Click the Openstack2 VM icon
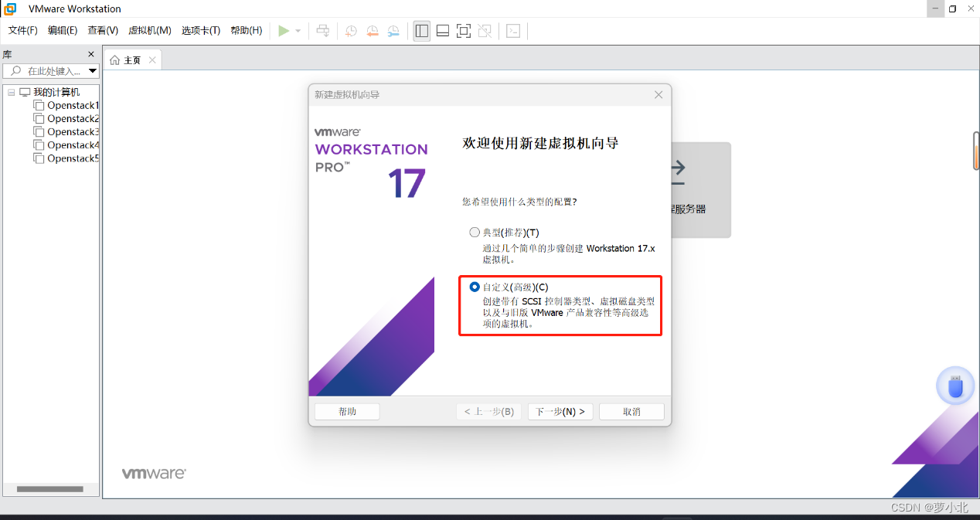The image size is (980, 520). (39, 118)
